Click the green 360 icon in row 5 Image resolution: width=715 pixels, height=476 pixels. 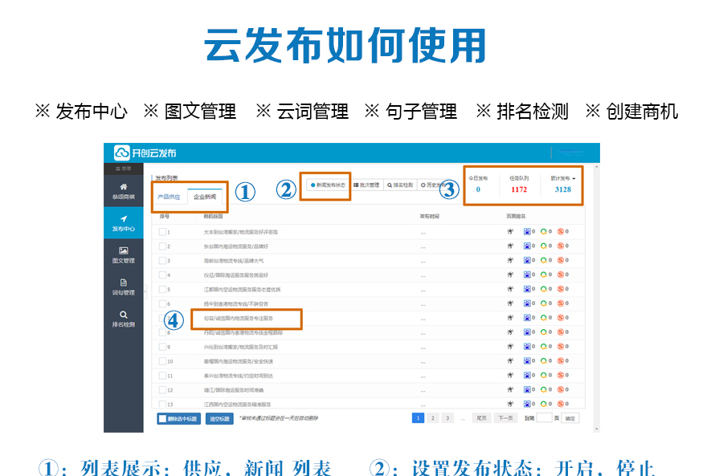point(544,289)
